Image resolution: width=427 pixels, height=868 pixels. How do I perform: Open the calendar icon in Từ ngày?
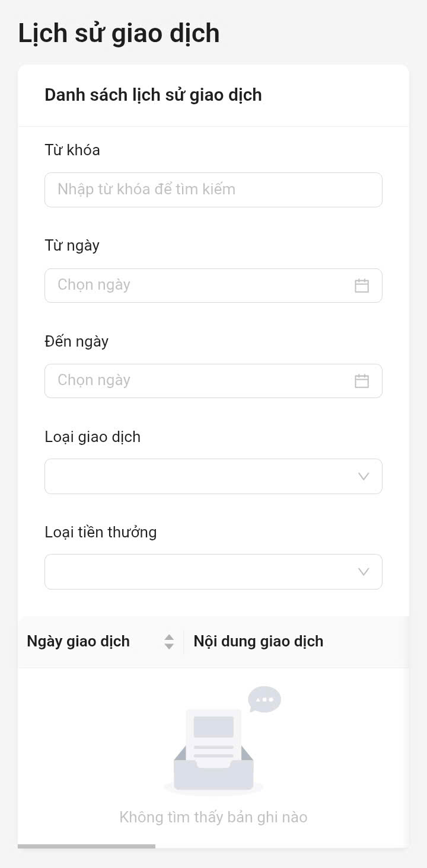(362, 286)
